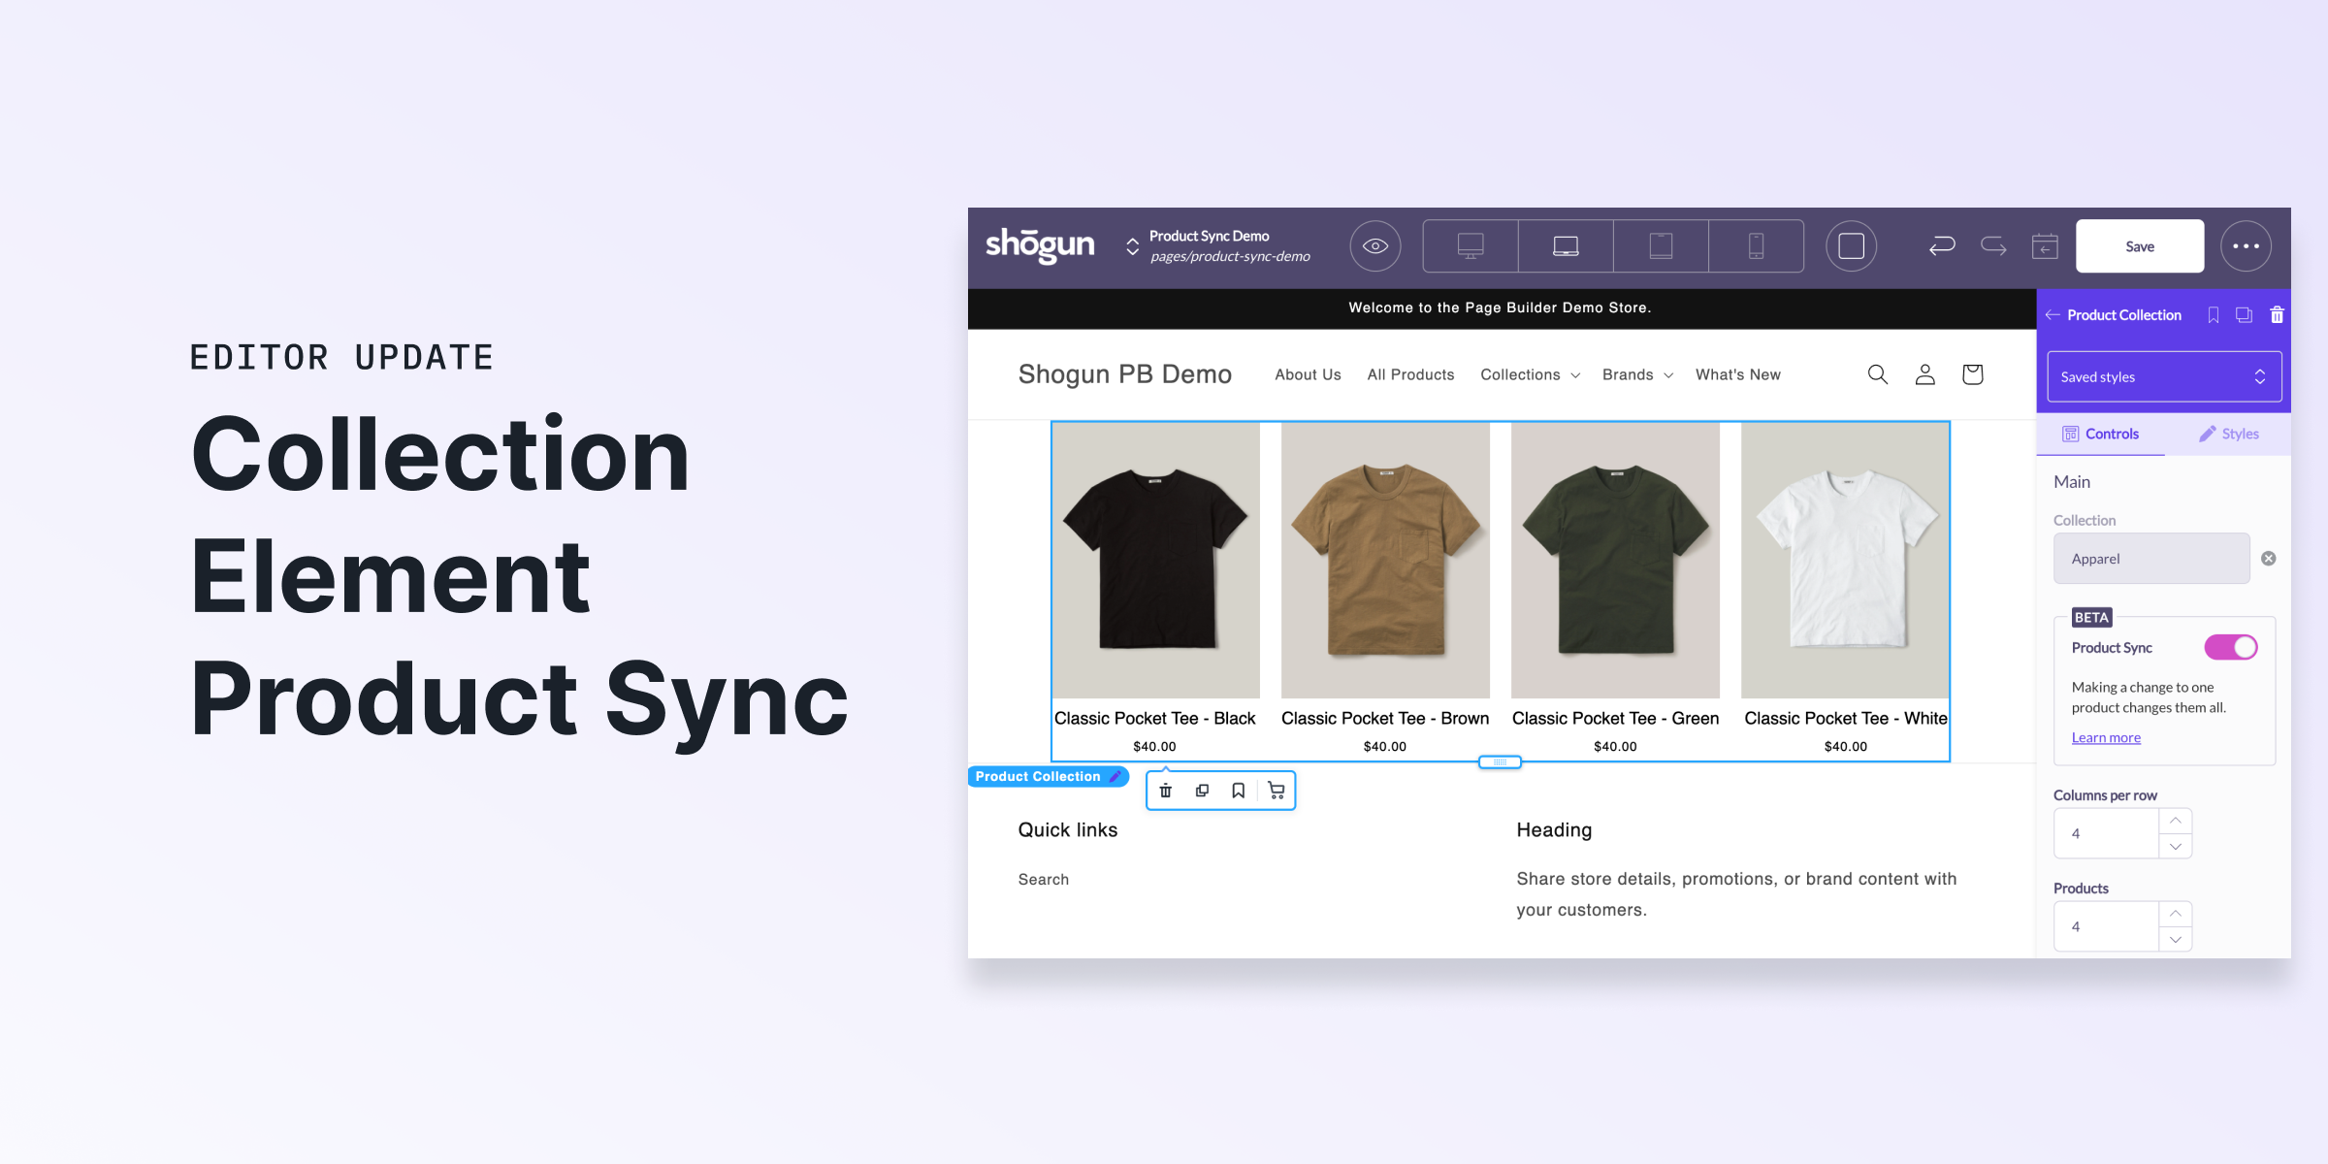
Task: Open the Saved styles dropdown
Action: [2164, 376]
